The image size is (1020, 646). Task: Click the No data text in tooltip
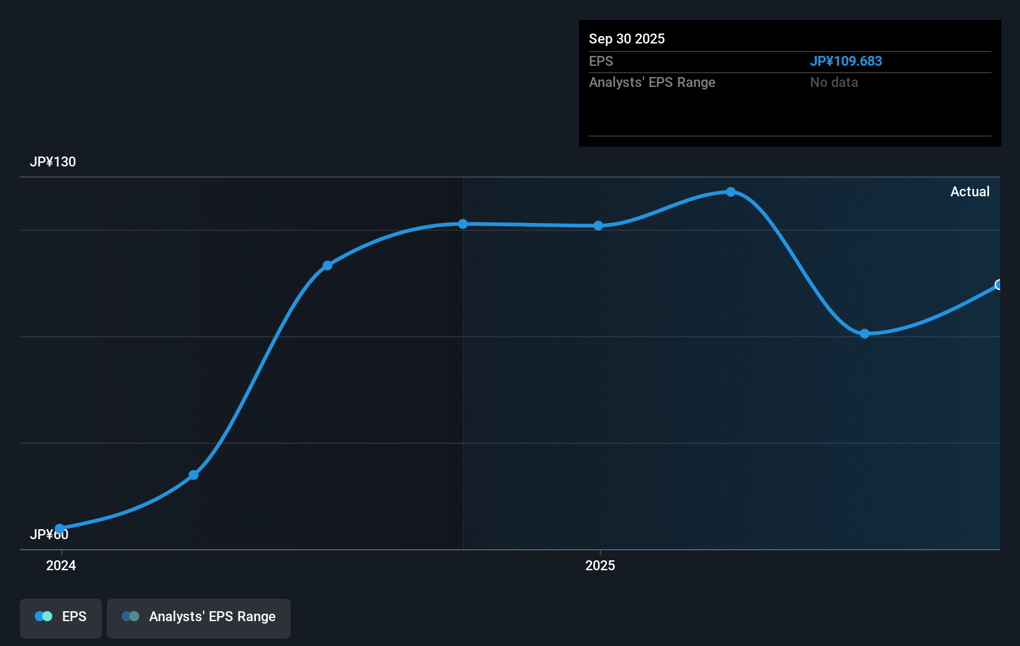(834, 82)
